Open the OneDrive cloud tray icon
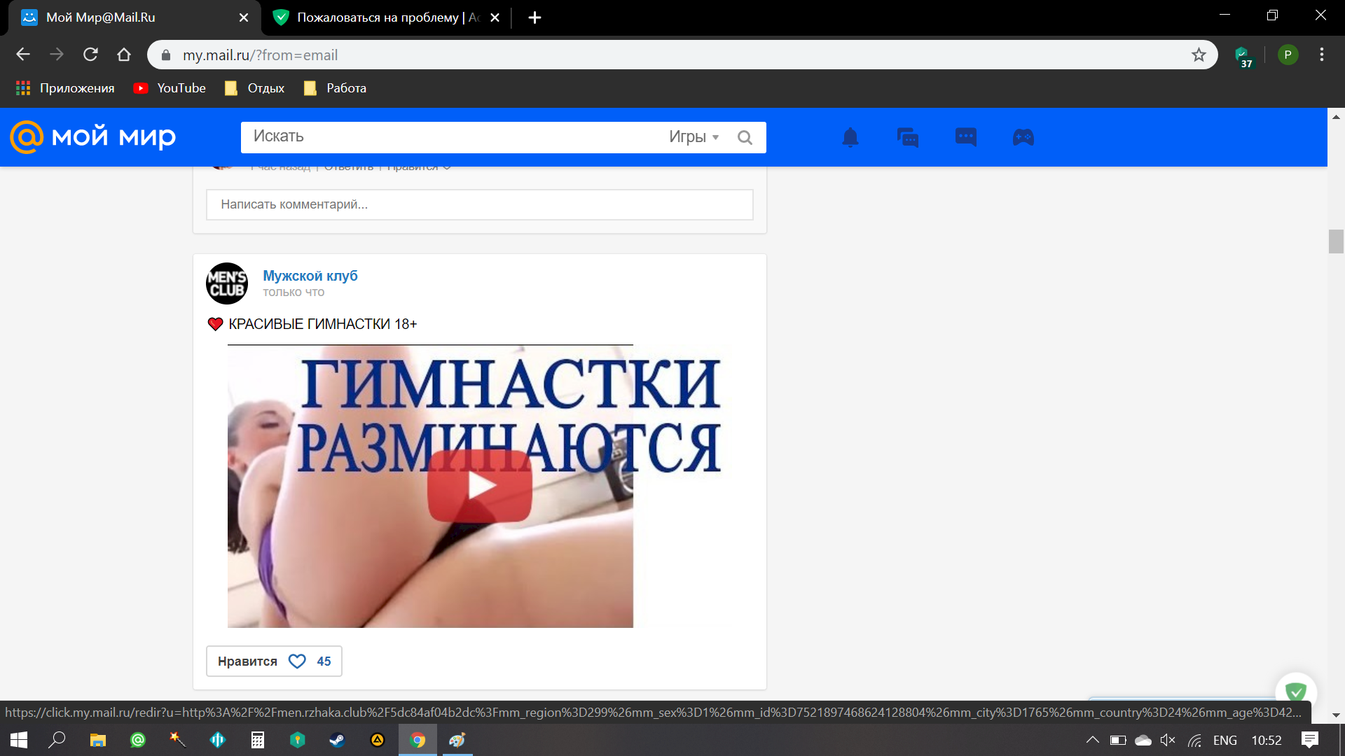This screenshot has width=1345, height=756. tap(1143, 740)
